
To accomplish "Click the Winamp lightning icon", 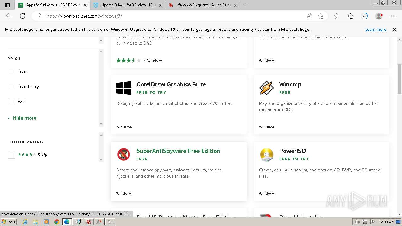I will (267, 88).
